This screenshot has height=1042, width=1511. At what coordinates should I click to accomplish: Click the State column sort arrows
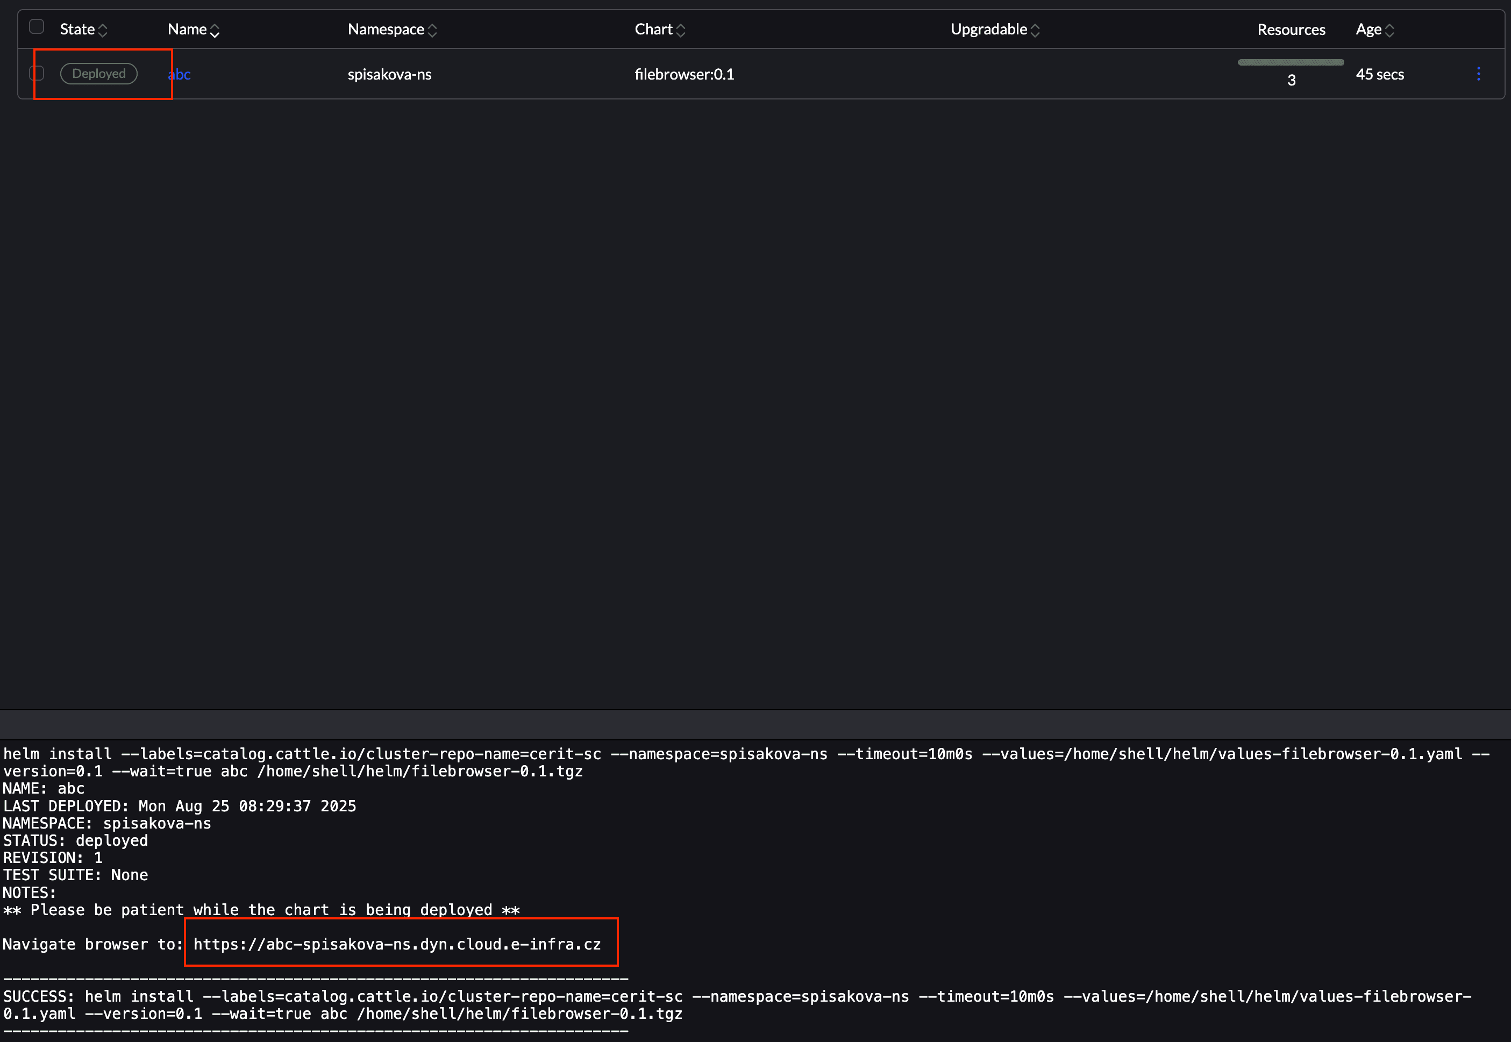pos(103,30)
